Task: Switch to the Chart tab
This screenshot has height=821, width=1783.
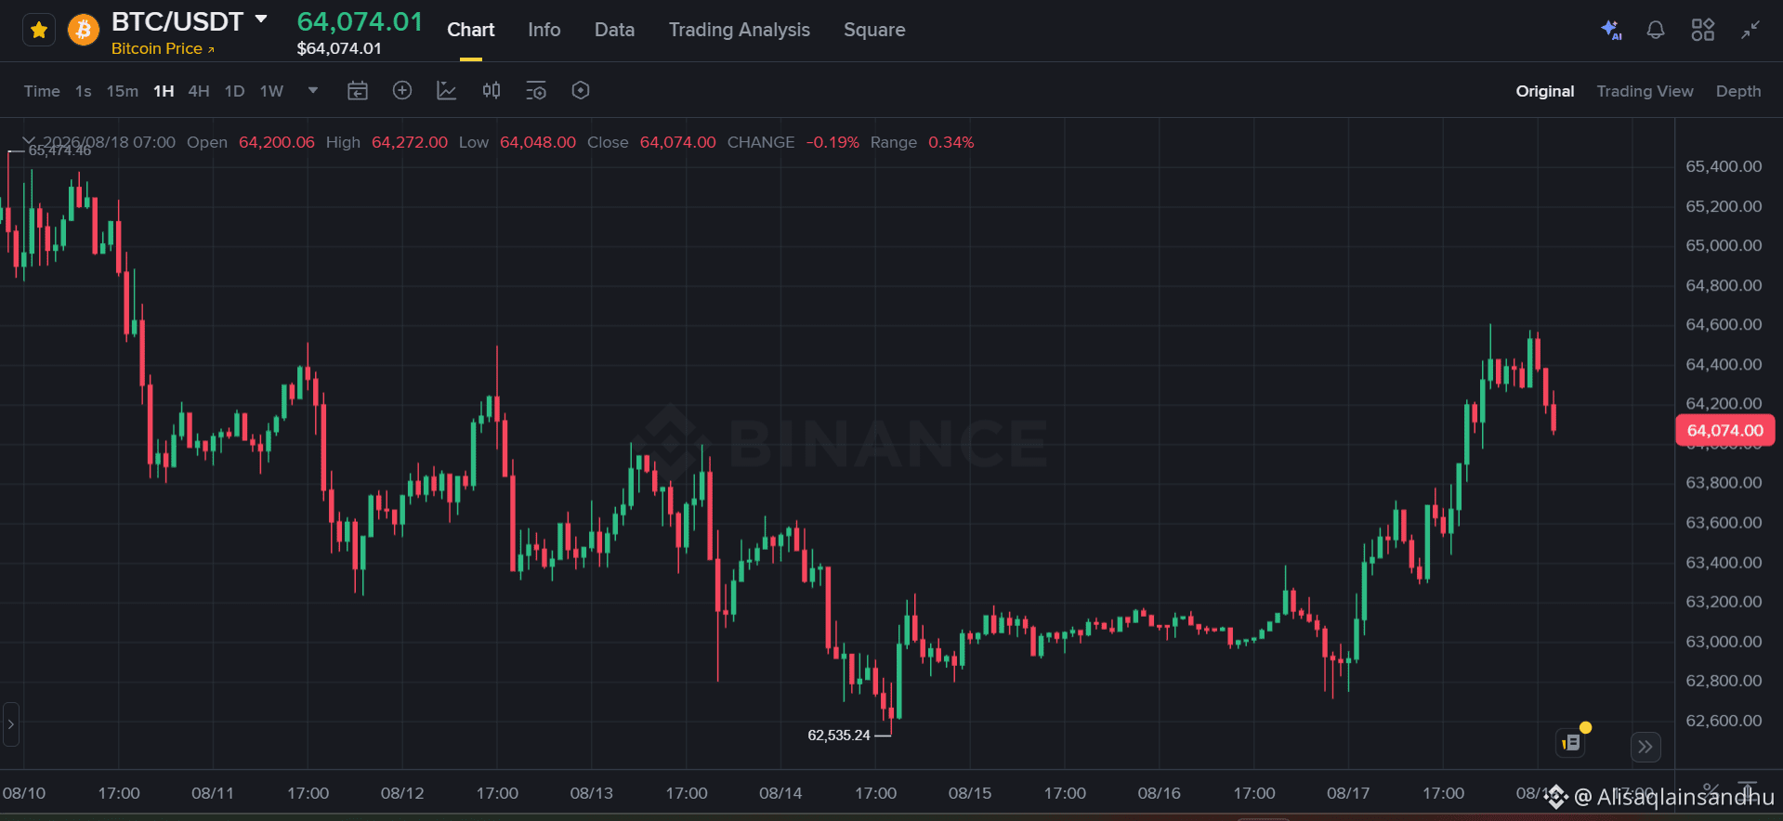Action: point(471,30)
